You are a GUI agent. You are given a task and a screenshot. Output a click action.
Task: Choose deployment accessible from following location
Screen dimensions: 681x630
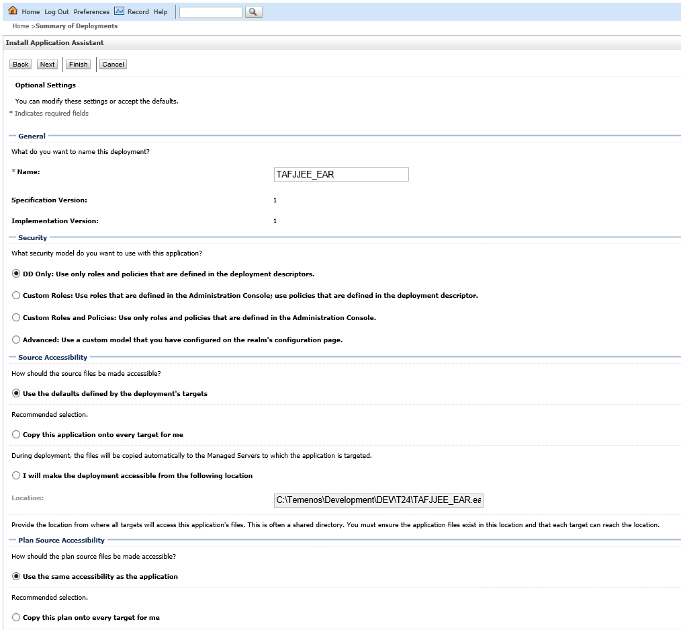pos(17,475)
